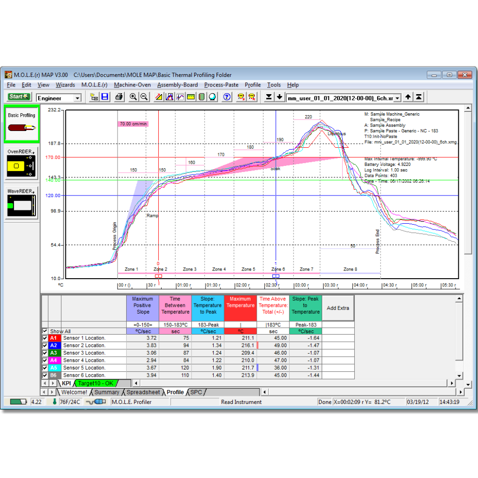This screenshot has width=478, height=478.
Task: Open the Assembly-Board menu
Action: coord(177,85)
